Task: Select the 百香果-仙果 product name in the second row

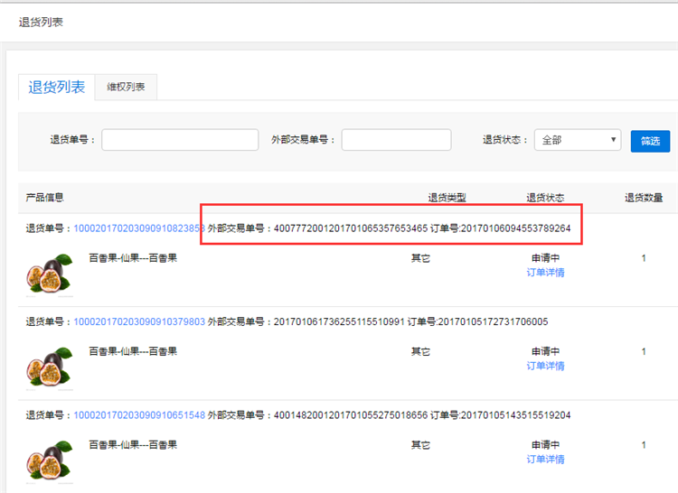Action: pos(133,351)
